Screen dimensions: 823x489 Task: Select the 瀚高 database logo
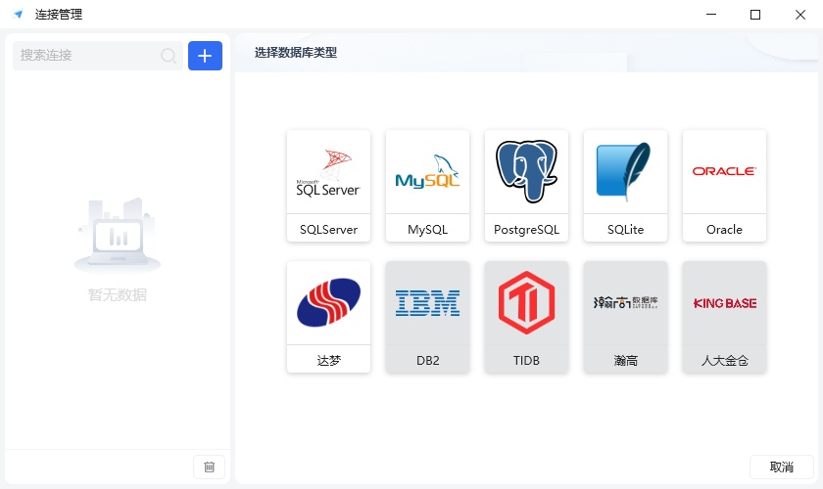click(x=625, y=302)
